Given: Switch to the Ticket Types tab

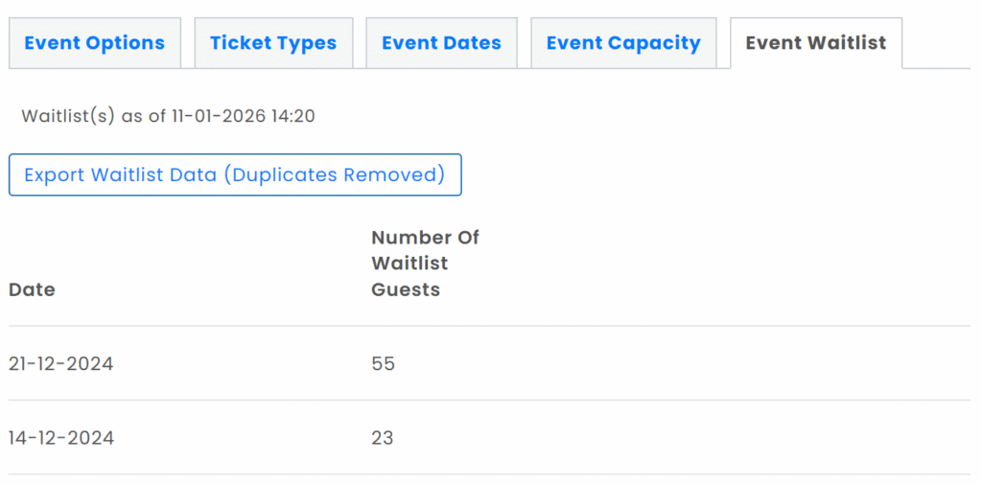Looking at the screenshot, I should coord(273,43).
